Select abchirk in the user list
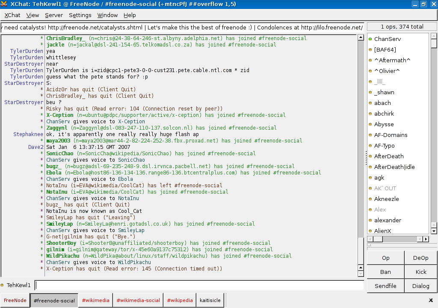The height and width of the screenshot is (308, 438). pyautogui.click(x=384, y=113)
